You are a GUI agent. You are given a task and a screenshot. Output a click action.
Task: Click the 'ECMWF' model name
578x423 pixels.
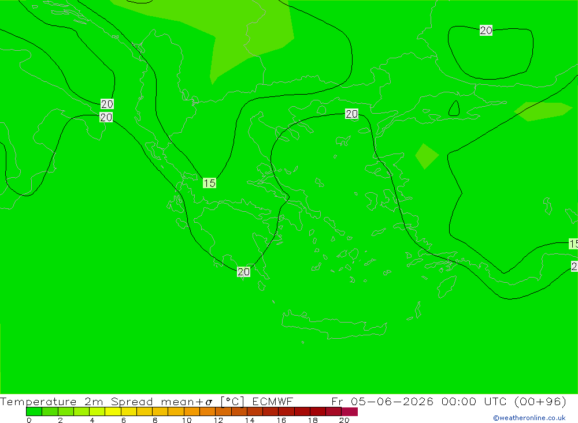pos(272,401)
